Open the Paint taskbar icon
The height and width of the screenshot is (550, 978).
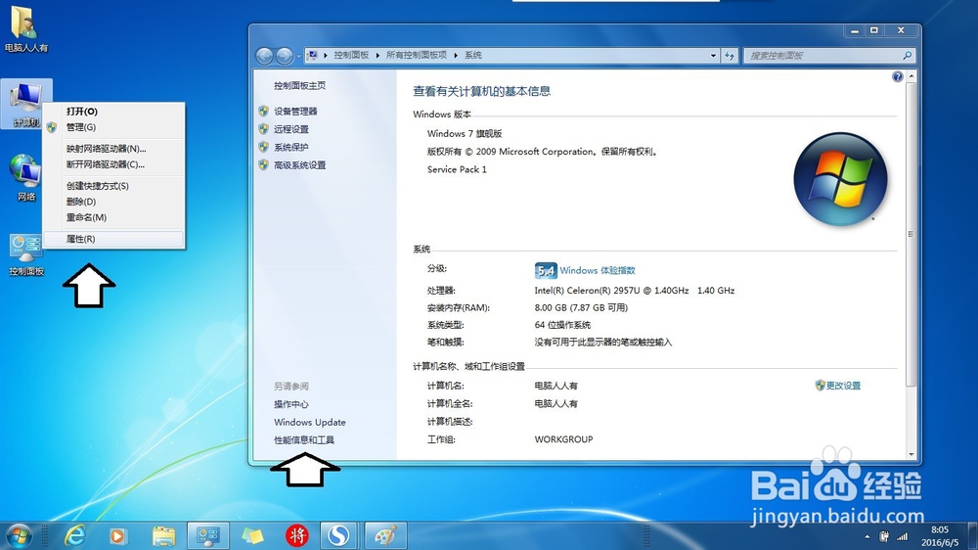tap(385, 535)
